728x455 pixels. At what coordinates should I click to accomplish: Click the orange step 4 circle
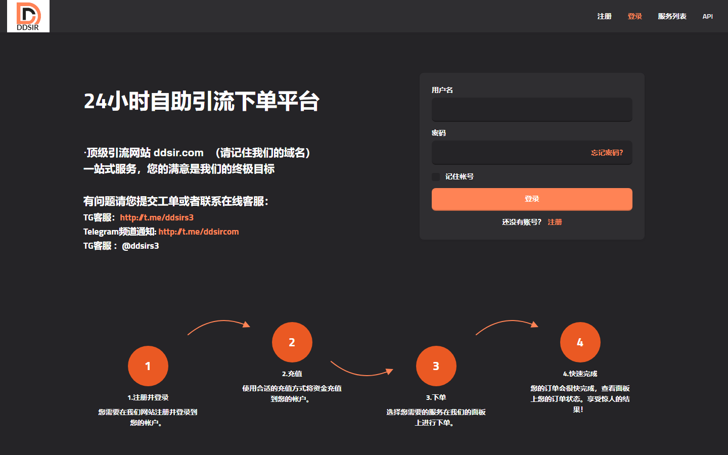(580, 342)
